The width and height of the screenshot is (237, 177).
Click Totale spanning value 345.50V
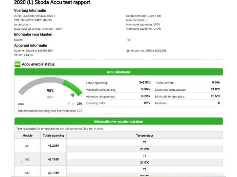pyautogui.click(x=145, y=83)
